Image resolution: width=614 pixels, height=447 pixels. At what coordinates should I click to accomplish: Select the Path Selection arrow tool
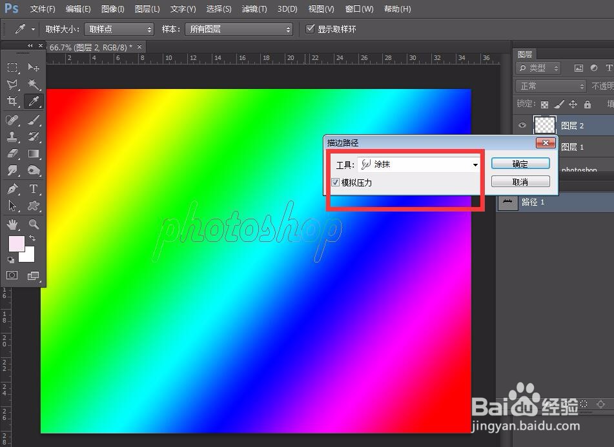click(12, 206)
